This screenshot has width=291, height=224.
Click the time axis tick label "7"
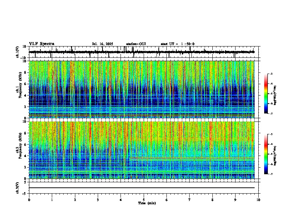coord(190,200)
